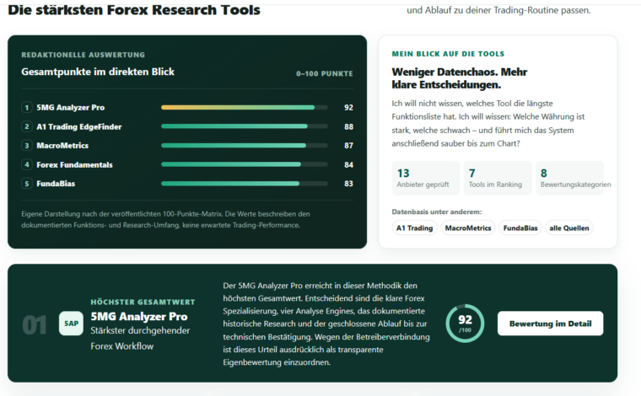Click the Eigene Darstellung footnote text

pos(165,219)
